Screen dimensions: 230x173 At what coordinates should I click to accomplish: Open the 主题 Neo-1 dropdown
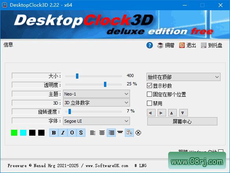coord(96,94)
